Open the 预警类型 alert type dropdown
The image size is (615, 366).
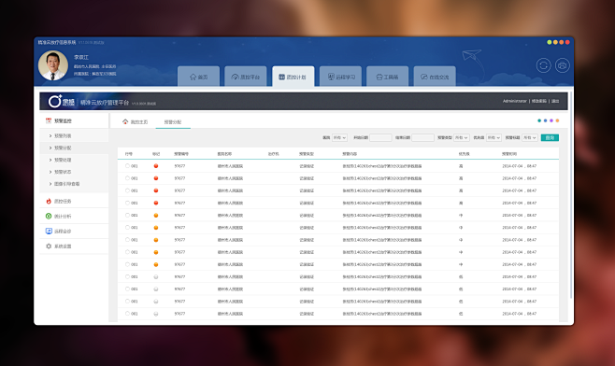(x=462, y=137)
